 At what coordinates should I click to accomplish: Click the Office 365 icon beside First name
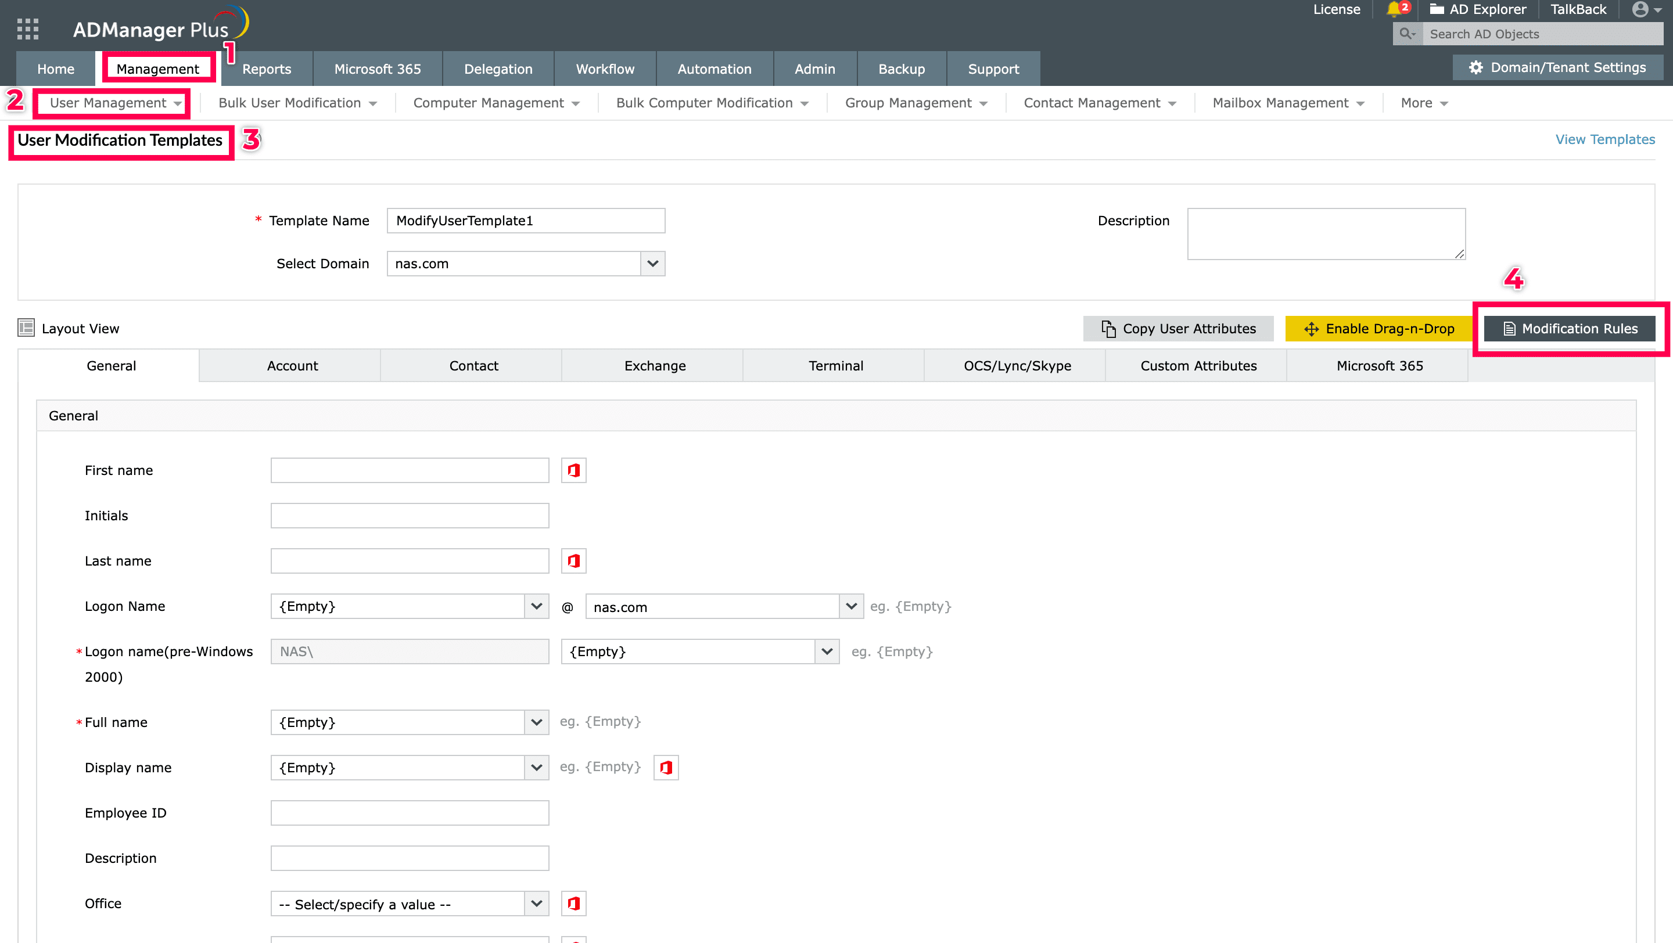coord(573,470)
